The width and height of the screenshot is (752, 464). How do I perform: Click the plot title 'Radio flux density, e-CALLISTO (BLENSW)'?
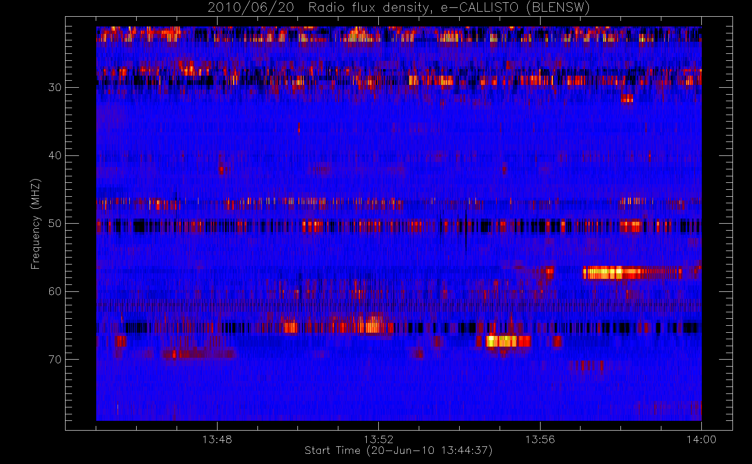pyautogui.click(x=449, y=7)
